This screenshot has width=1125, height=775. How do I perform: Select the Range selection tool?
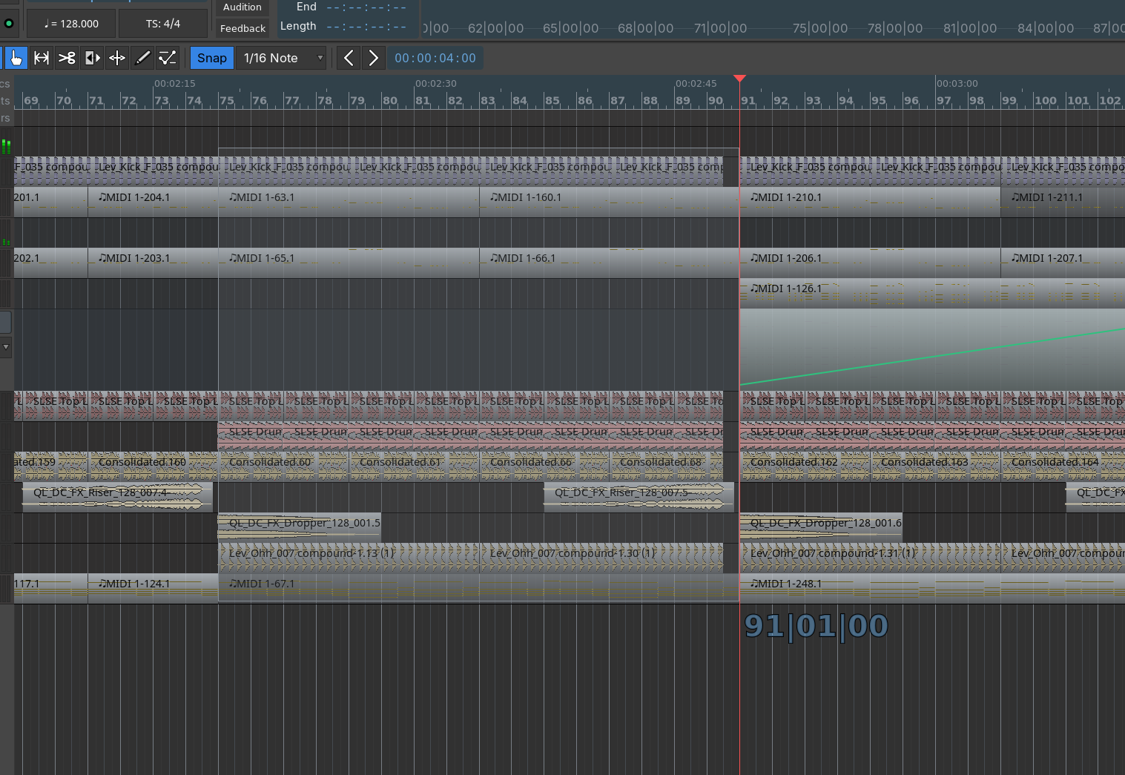[x=42, y=58]
